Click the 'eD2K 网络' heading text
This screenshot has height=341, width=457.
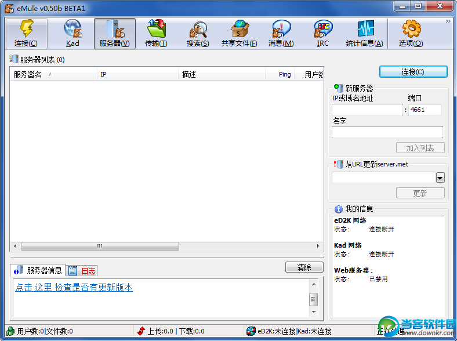350,220
